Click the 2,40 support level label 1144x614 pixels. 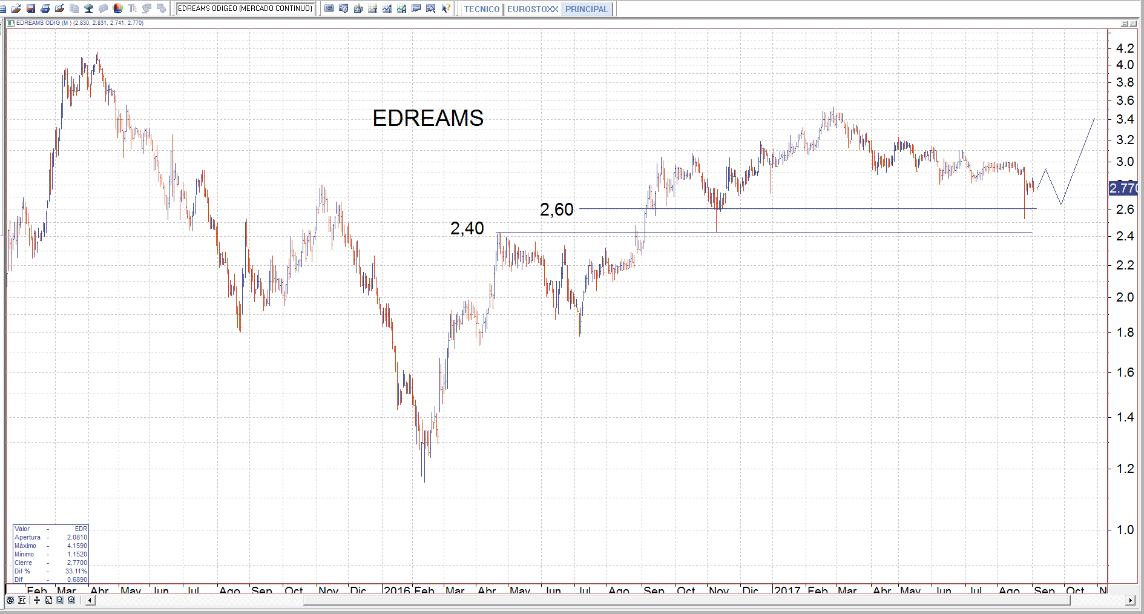pyautogui.click(x=467, y=228)
